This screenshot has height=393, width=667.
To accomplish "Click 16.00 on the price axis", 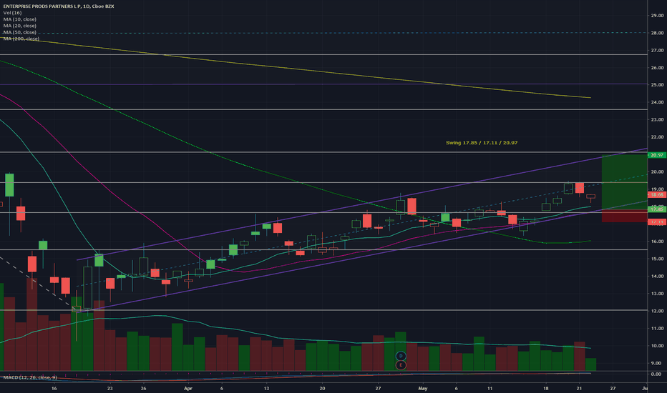I will pos(657,242).
